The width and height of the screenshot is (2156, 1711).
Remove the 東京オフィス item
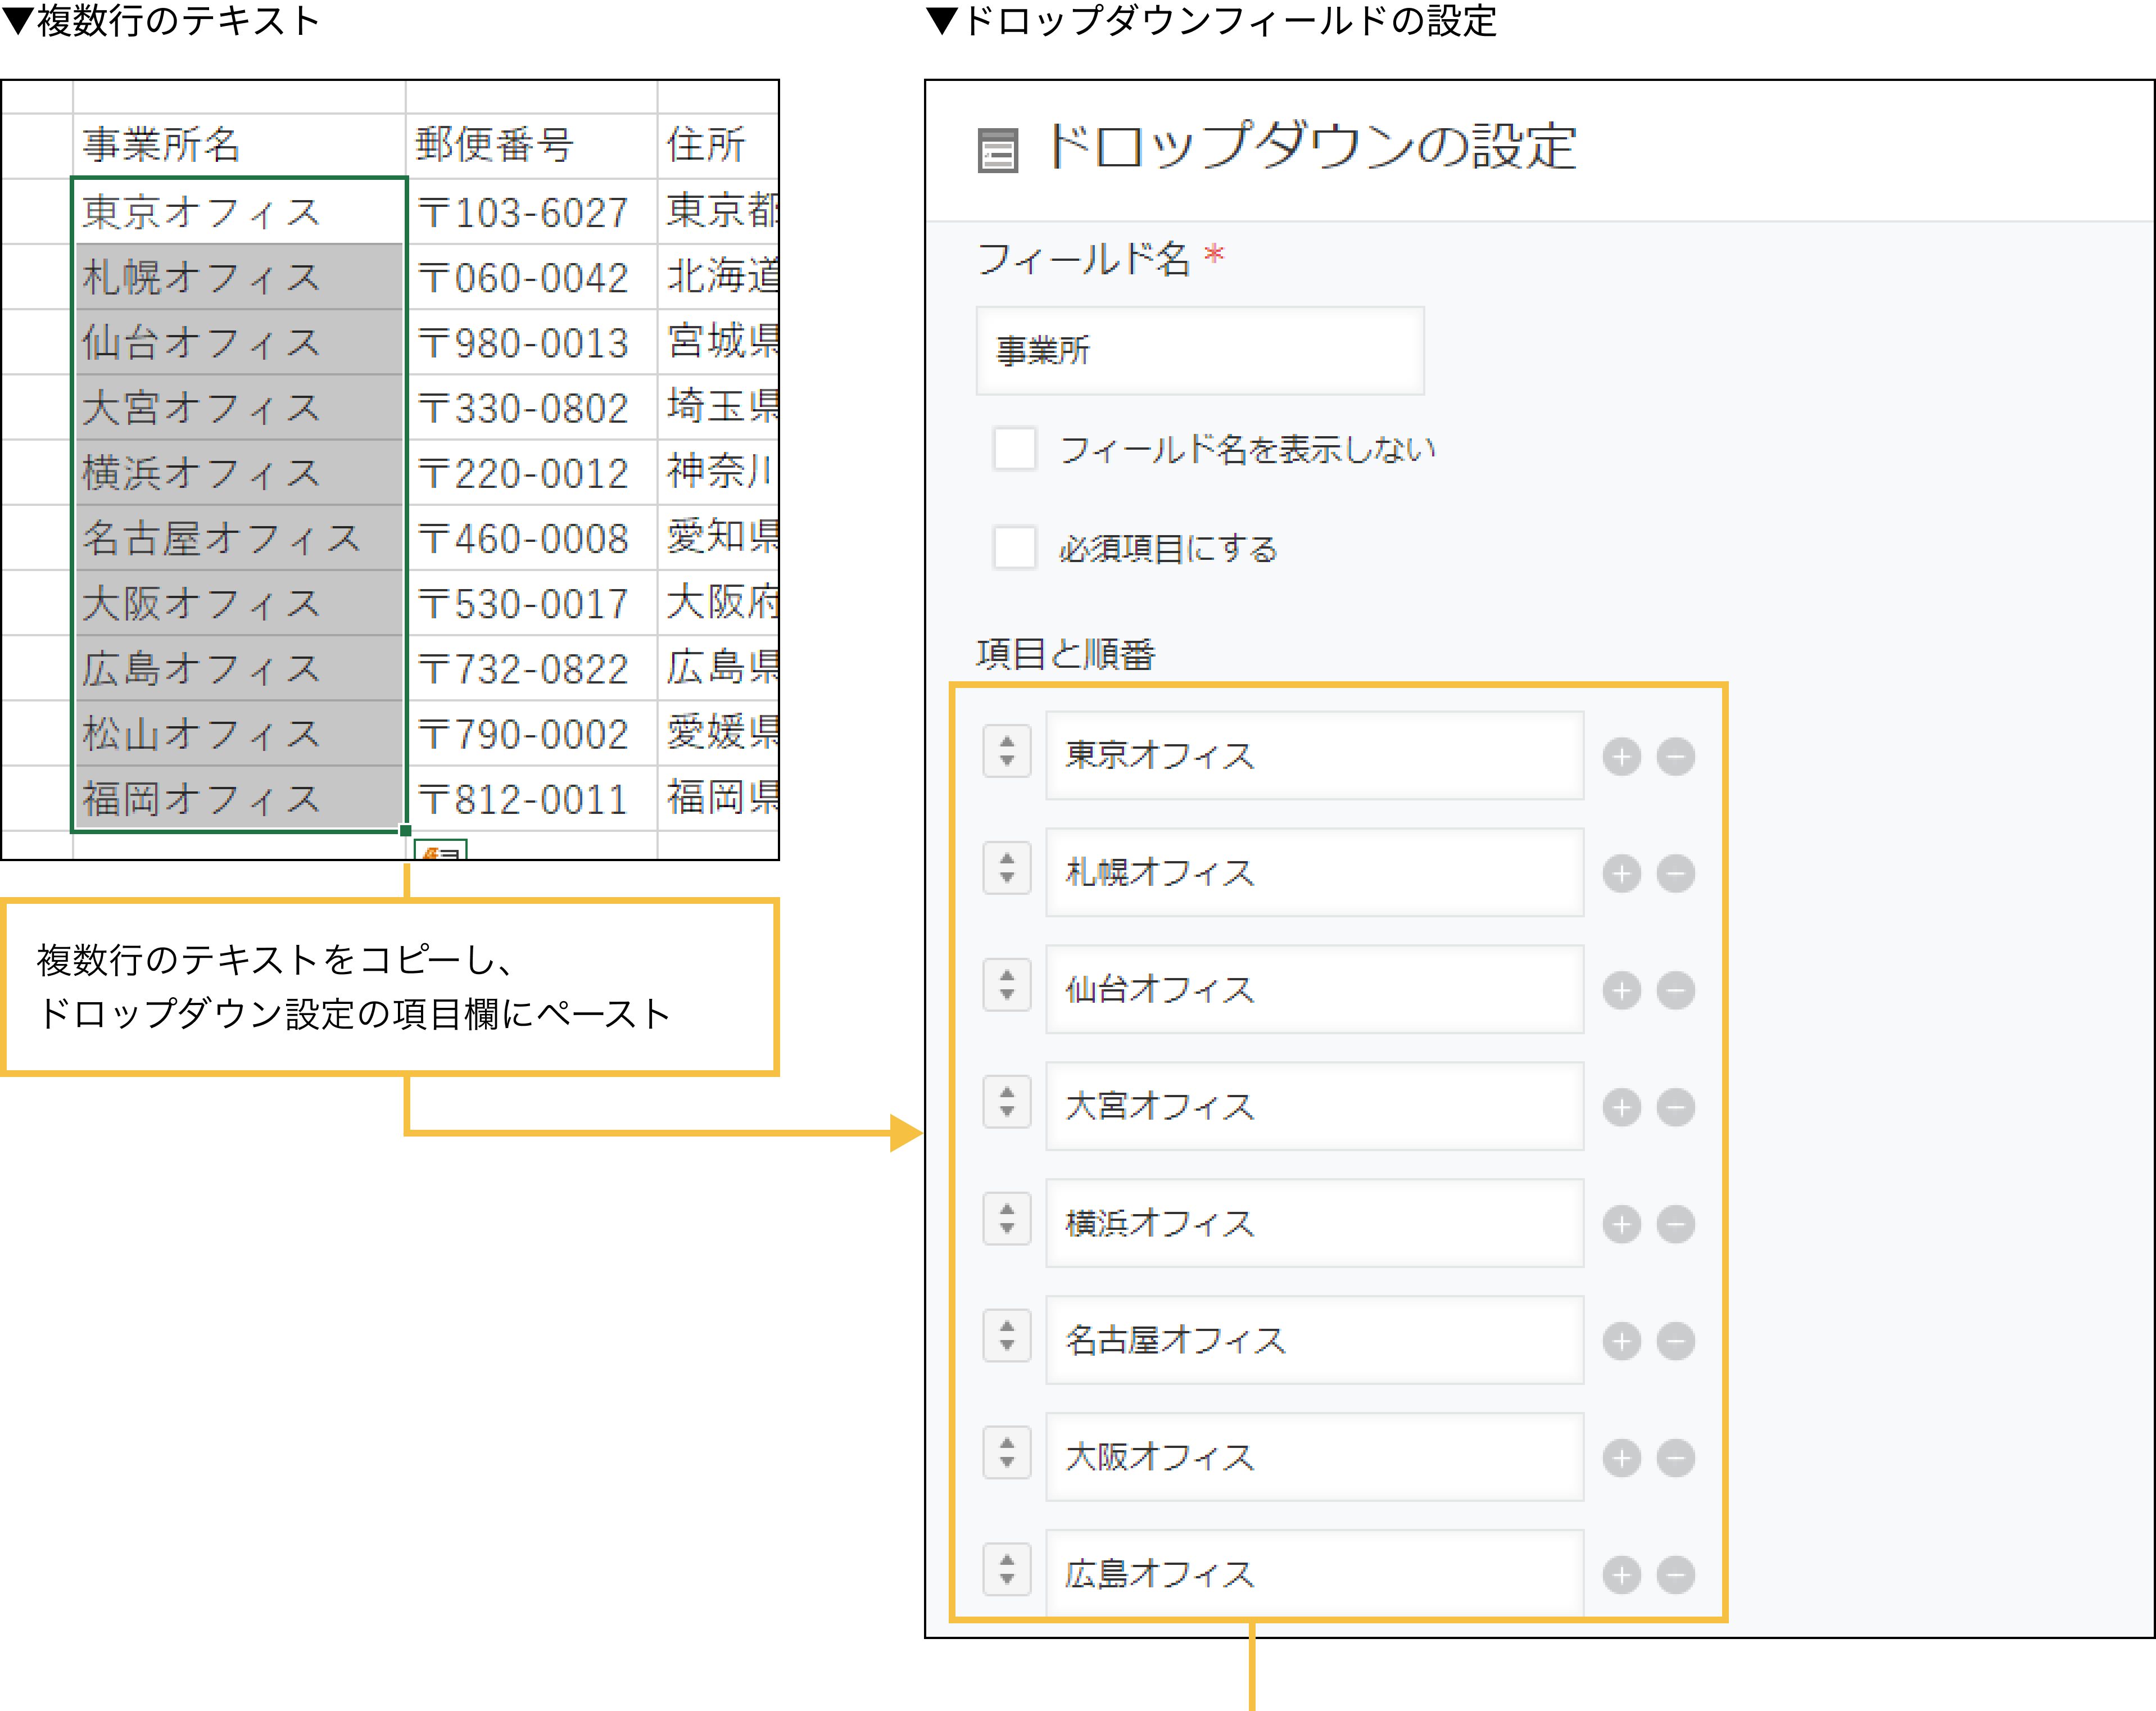pos(1677,757)
